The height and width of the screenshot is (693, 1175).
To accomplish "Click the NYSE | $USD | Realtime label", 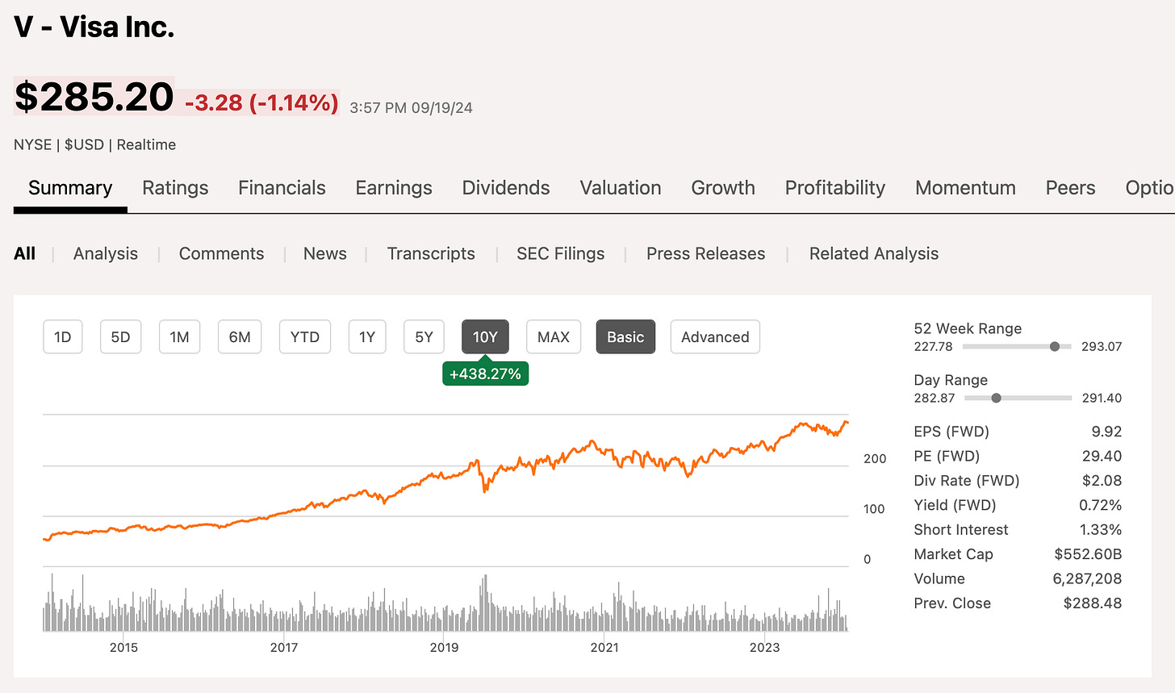I will tap(94, 144).
